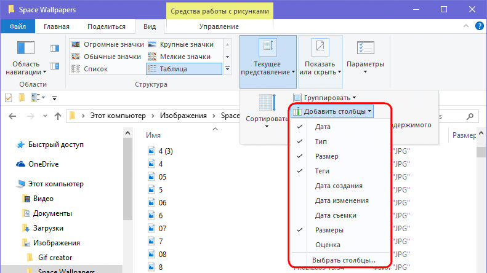Enable the Дата создания column
Image resolution: width=487 pixels, height=273 pixels.
click(340, 186)
